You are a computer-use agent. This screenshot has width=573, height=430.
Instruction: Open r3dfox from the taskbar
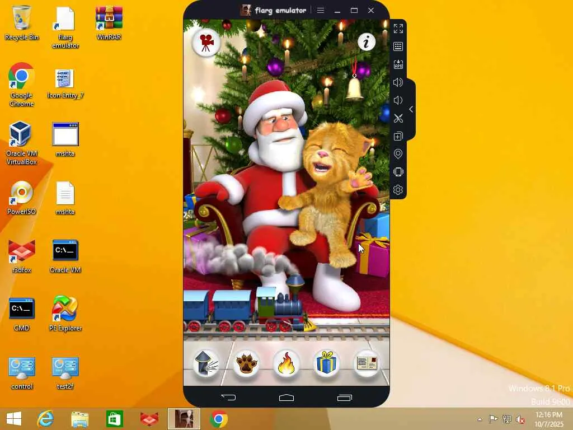(149, 419)
